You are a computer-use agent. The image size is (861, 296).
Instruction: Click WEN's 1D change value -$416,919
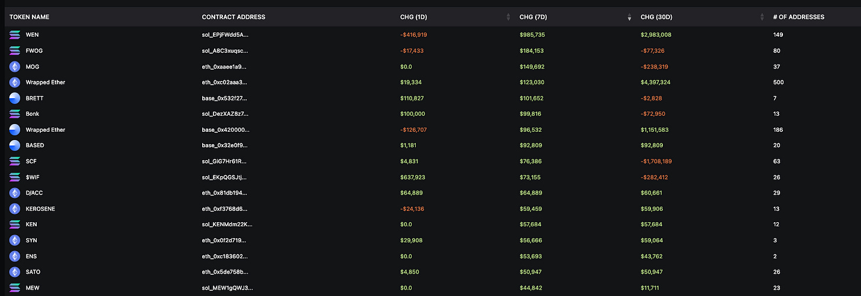[x=413, y=35]
